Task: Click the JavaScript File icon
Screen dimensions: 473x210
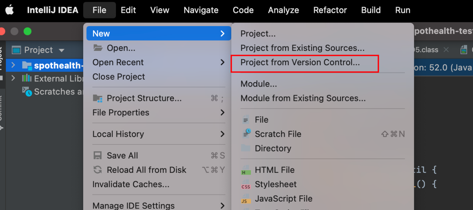Action: point(245,199)
